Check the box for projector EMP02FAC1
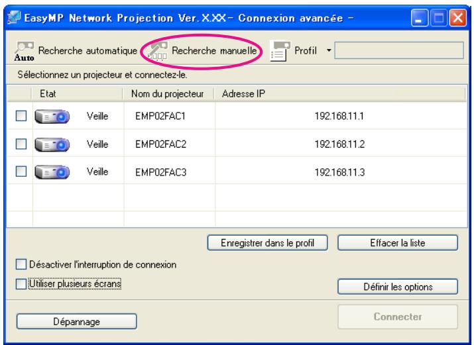The width and height of the screenshot is (474, 345). point(21,116)
